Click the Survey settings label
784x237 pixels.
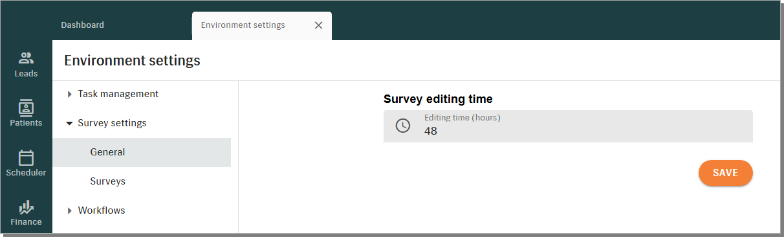(112, 123)
